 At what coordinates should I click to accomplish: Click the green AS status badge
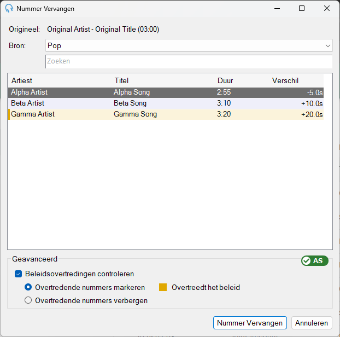click(x=315, y=260)
